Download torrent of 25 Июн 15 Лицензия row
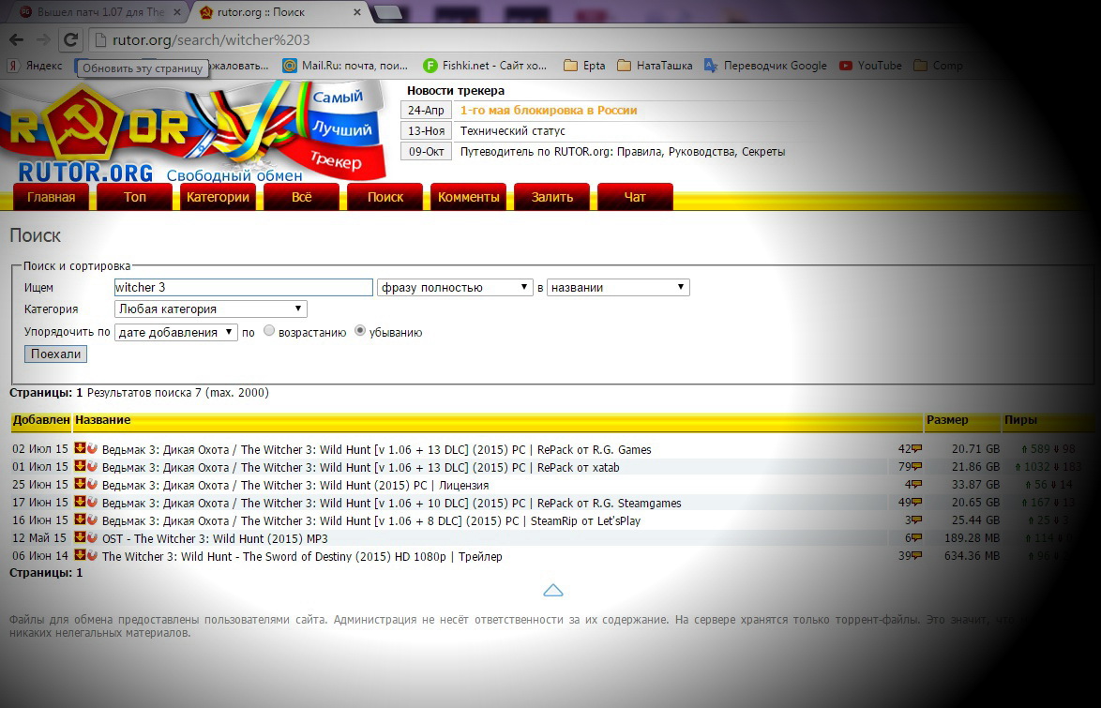The image size is (1101, 708). pos(80,484)
